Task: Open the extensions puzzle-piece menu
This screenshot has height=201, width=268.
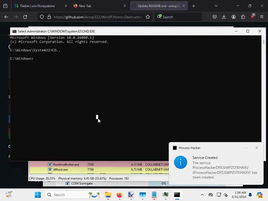Action: [243, 17]
